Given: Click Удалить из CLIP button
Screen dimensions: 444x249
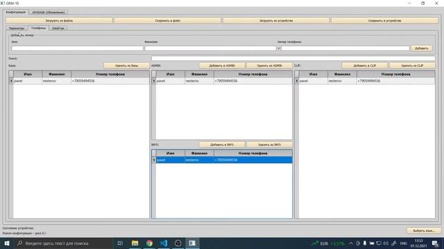Looking at the screenshot, I should tap(412, 66).
